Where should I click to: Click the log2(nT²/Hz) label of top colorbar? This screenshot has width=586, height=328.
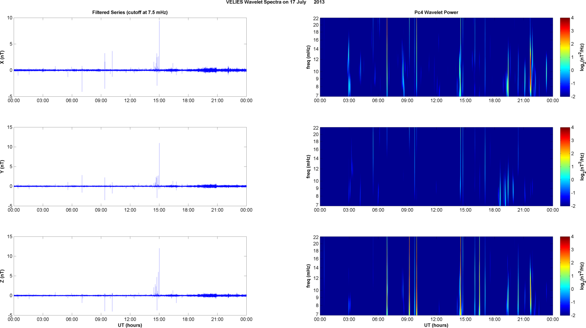(x=582, y=57)
